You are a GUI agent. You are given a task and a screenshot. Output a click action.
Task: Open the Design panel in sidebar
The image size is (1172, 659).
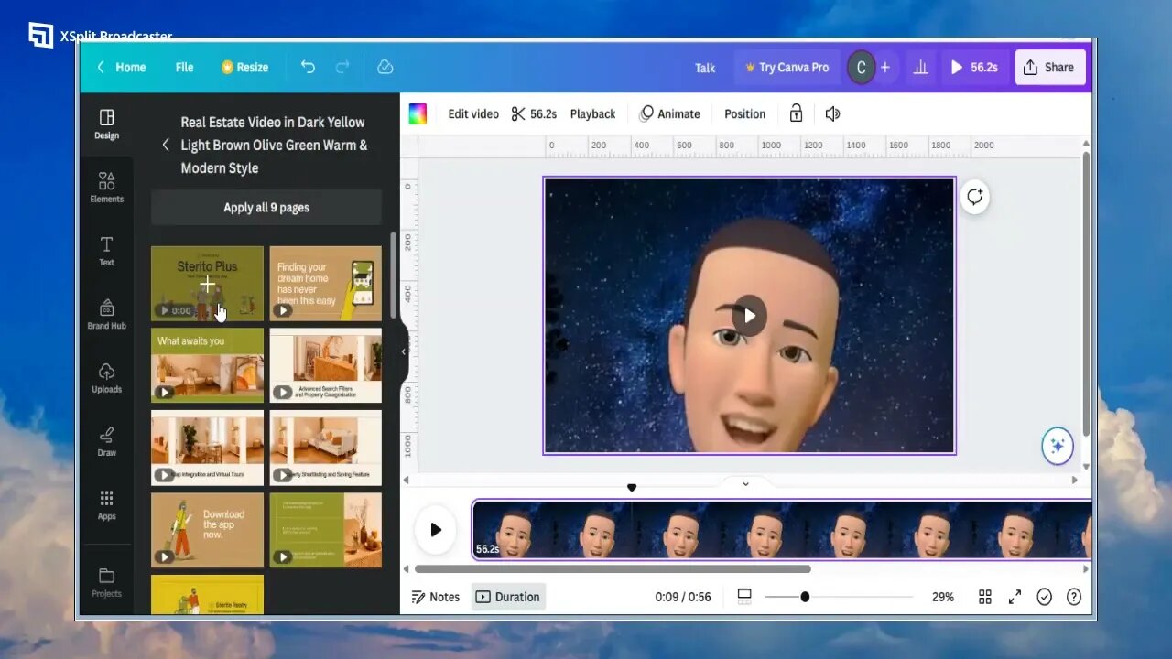point(106,124)
